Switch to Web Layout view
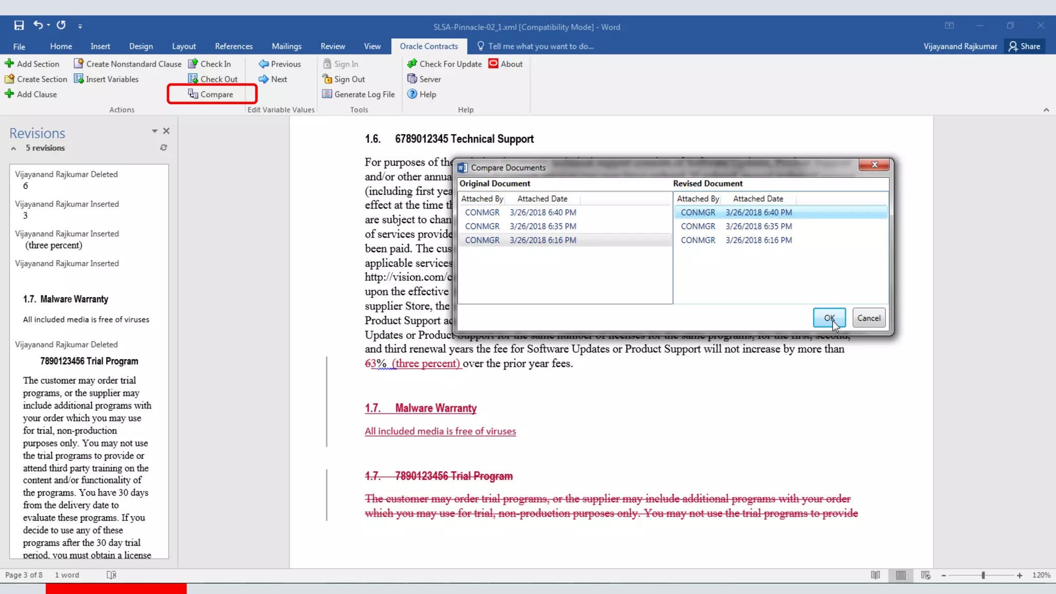This screenshot has width=1056, height=594. click(926, 575)
